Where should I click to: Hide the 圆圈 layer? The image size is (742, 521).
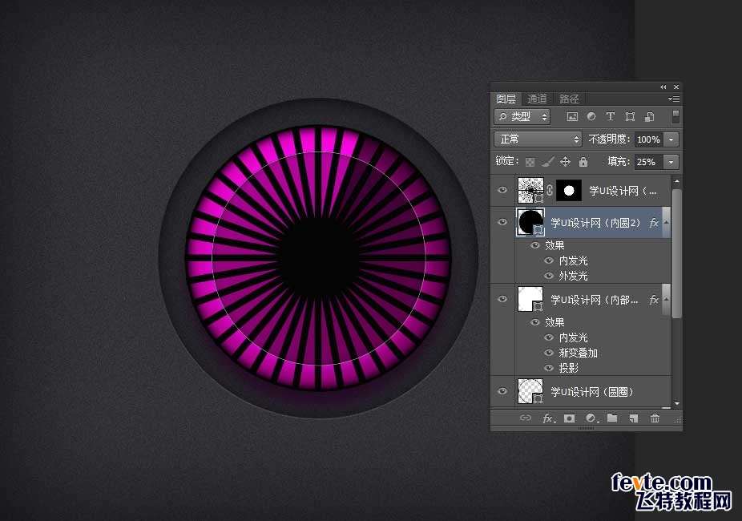tap(502, 391)
